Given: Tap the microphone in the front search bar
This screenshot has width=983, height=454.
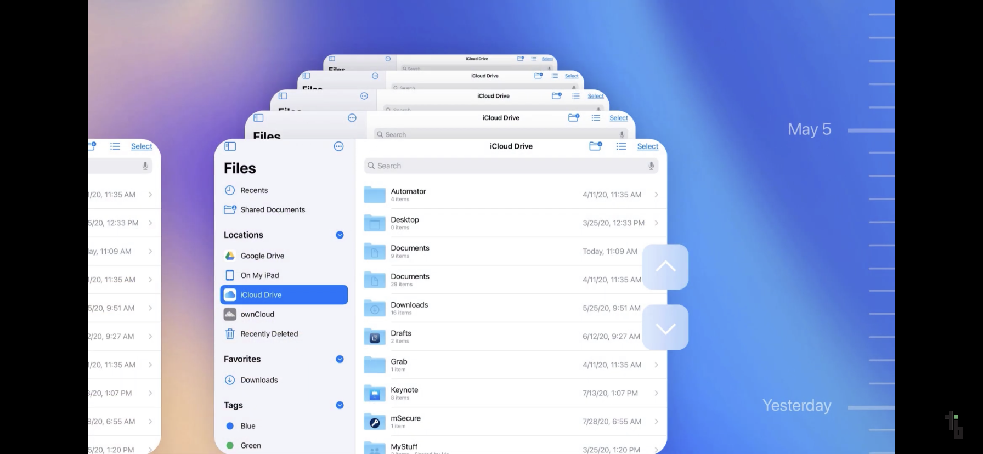Looking at the screenshot, I should [x=651, y=166].
